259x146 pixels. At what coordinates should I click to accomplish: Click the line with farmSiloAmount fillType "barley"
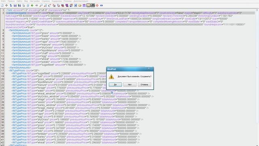pos(46,39)
